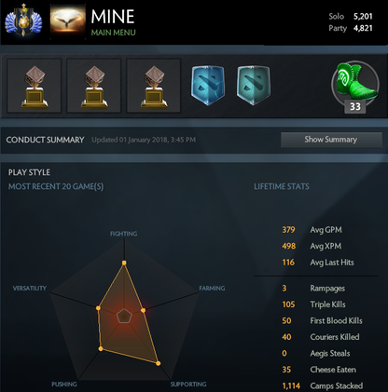Go to MAIN MENU link
Viewport: 388px width, 392px height.
(113, 33)
